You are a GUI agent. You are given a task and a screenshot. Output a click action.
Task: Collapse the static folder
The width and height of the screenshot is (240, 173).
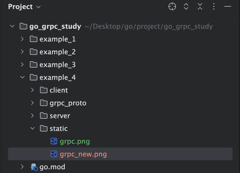(33, 128)
